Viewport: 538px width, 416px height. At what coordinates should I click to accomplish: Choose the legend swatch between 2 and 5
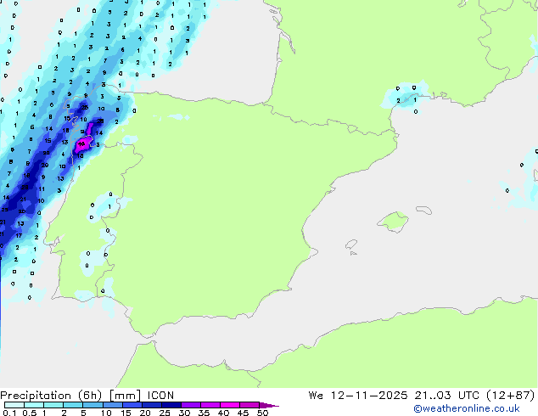pyautogui.click(x=73, y=405)
